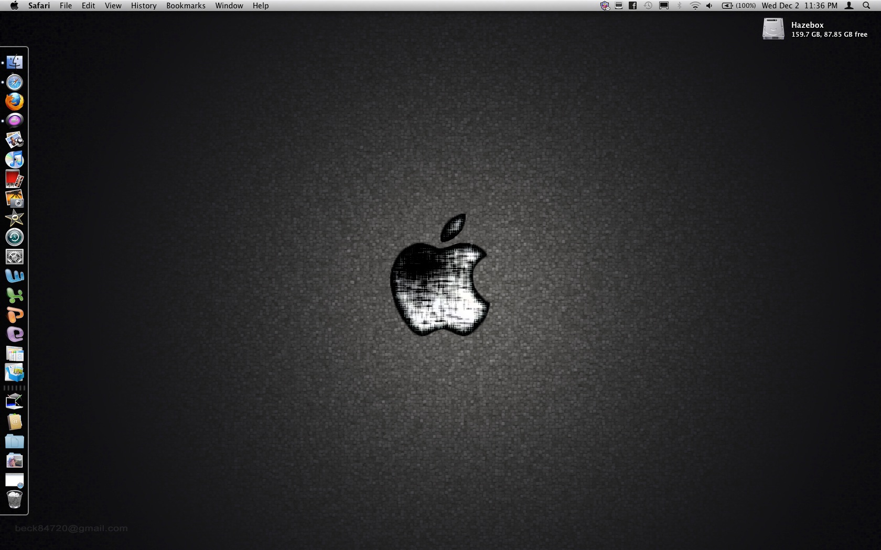Screen dimensions: 881x550
Task: Launch Microsoft Excel from the dock
Action: 15,295
